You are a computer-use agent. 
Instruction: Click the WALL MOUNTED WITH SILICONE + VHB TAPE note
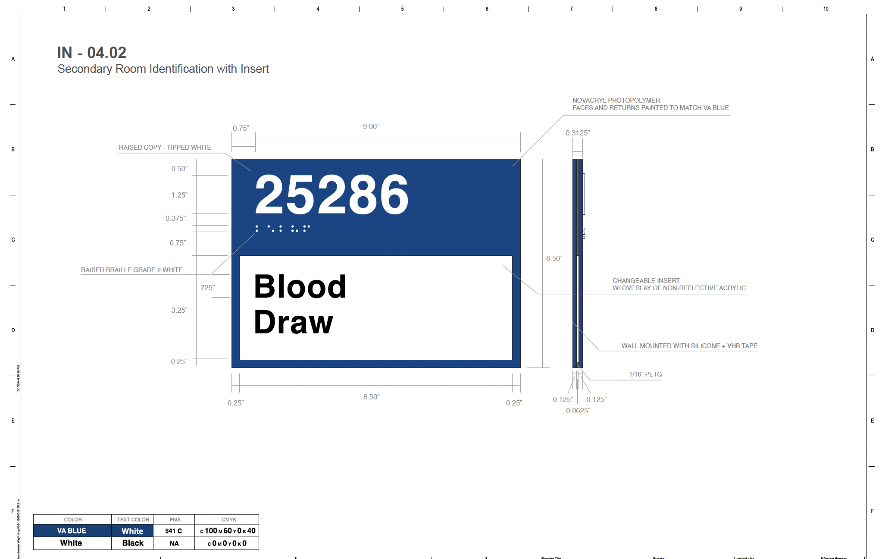(x=689, y=346)
